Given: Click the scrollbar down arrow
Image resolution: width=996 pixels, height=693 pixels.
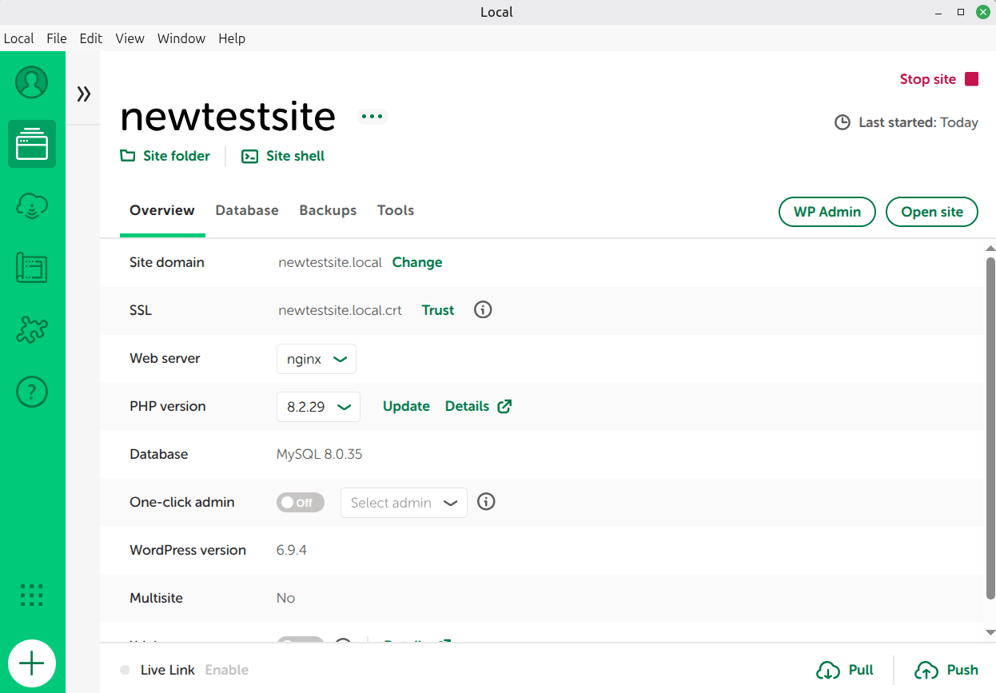Looking at the screenshot, I should [x=990, y=632].
